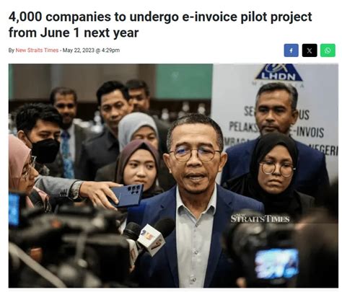Screen dimensions: 342x292
Task: Click the 'E-INVOIS' text on banner
Action: pos(308,132)
